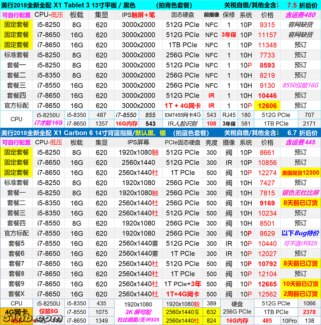321x325 pixels.
Task: Click the red price 10792 in 套餐7
Action: 267,264
